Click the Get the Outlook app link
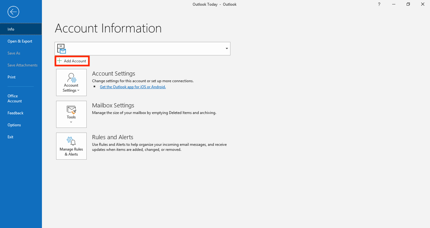The image size is (430, 228). [133, 87]
